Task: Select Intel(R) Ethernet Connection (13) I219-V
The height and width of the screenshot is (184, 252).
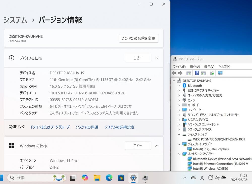Action: [220, 164]
